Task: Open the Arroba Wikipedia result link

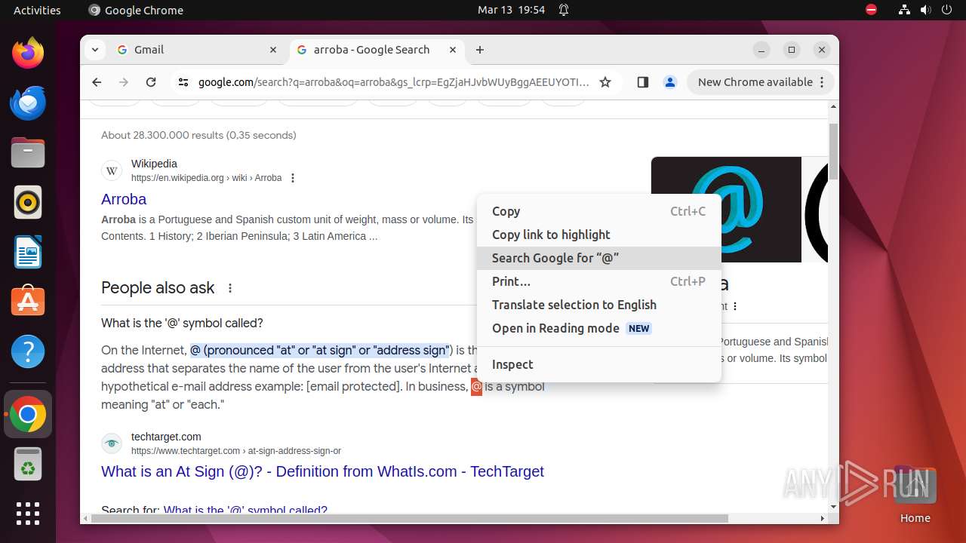Action: 124,199
